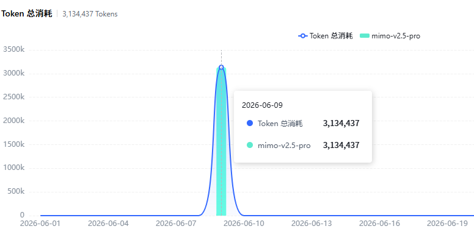Click the 2026-06-07 axis label

point(176,224)
